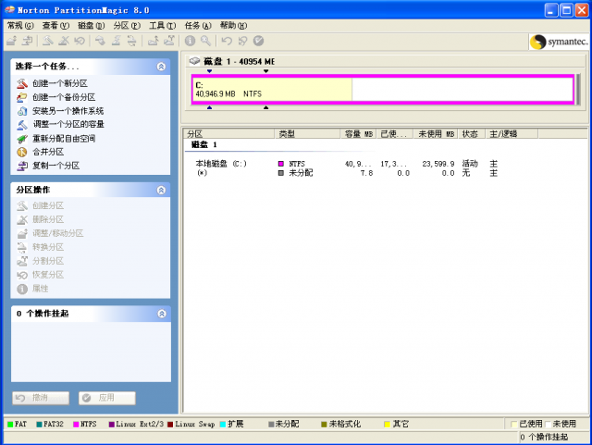
Task: Click the icon beside 调整一个分区的容量
Action: pyautogui.click(x=22, y=124)
